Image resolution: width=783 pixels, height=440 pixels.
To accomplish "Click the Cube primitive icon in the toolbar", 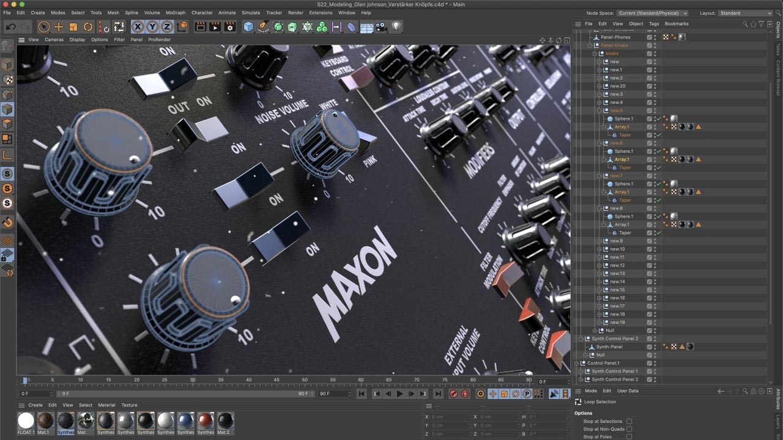I will coord(248,26).
